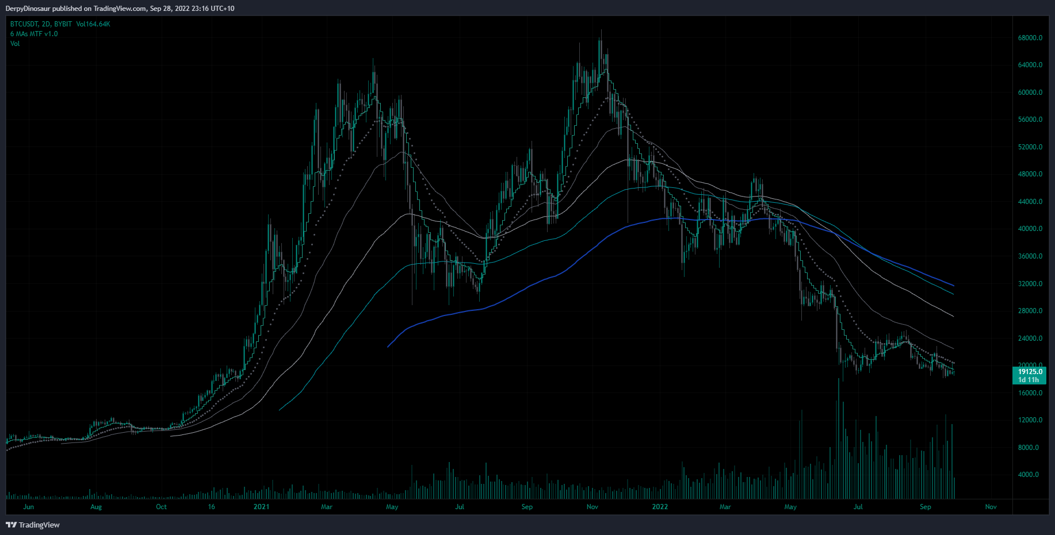
Task: Click the Vol164.64K volume readout
Action: click(94, 24)
